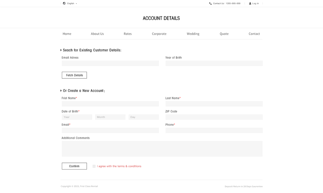Click the phone icon beside Contact Us

click(210, 3)
